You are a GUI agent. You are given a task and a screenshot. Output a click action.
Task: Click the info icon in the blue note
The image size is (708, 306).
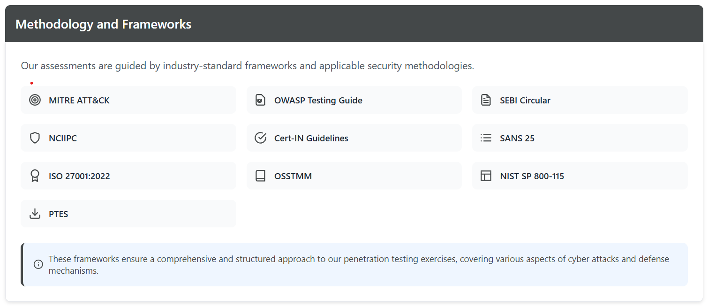point(38,265)
